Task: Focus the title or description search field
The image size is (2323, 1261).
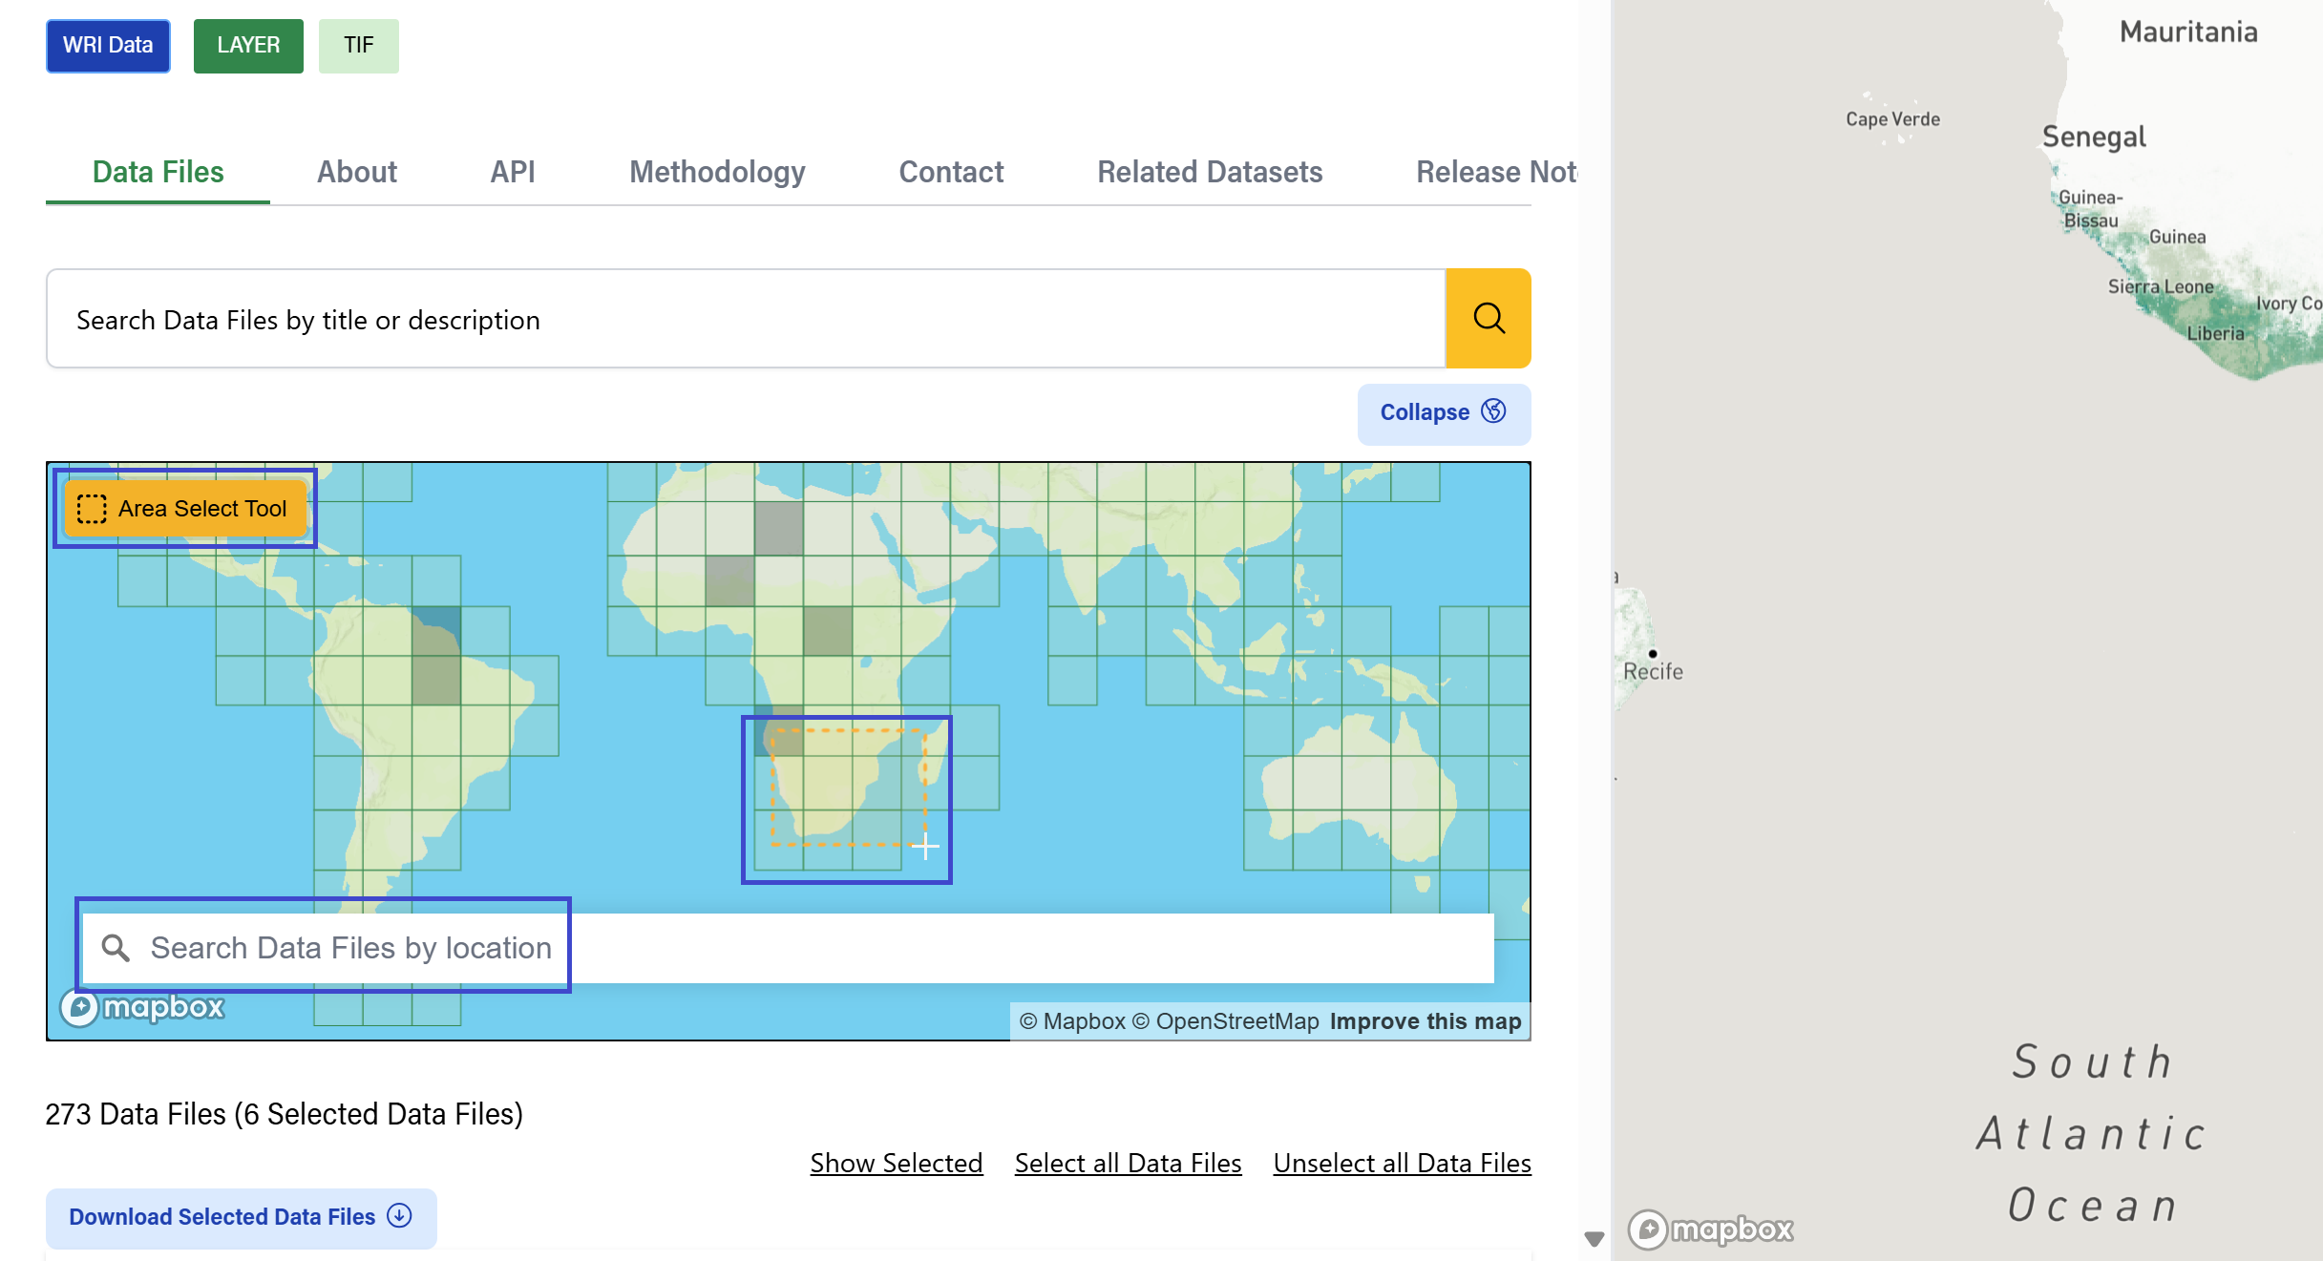Action: [745, 319]
